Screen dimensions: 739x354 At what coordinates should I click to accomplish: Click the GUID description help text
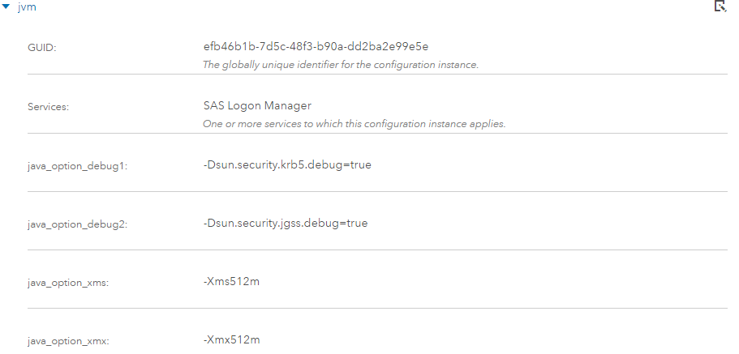click(x=340, y=65)
